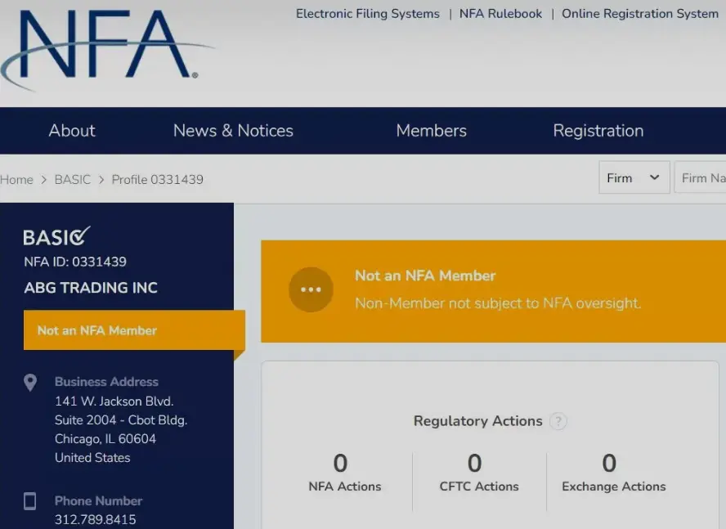
Task: Select Suite 2004 - Cbot Bldg. text
Action: coord(121,420)
